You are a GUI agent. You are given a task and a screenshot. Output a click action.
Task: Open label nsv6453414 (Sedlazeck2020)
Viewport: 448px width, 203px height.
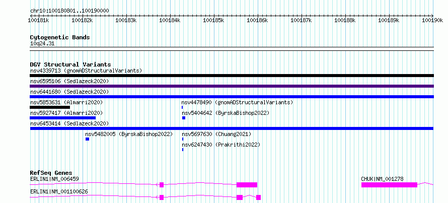69,123
